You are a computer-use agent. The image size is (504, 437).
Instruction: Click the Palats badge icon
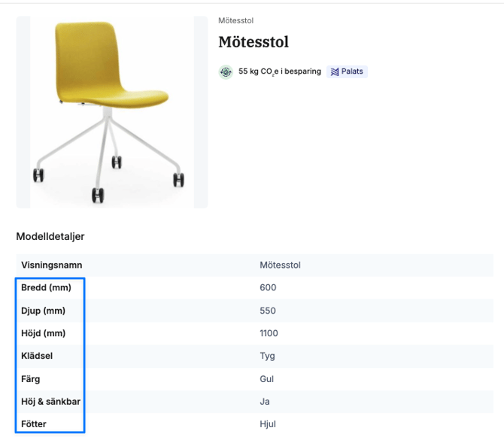click(x=335, y=72)
